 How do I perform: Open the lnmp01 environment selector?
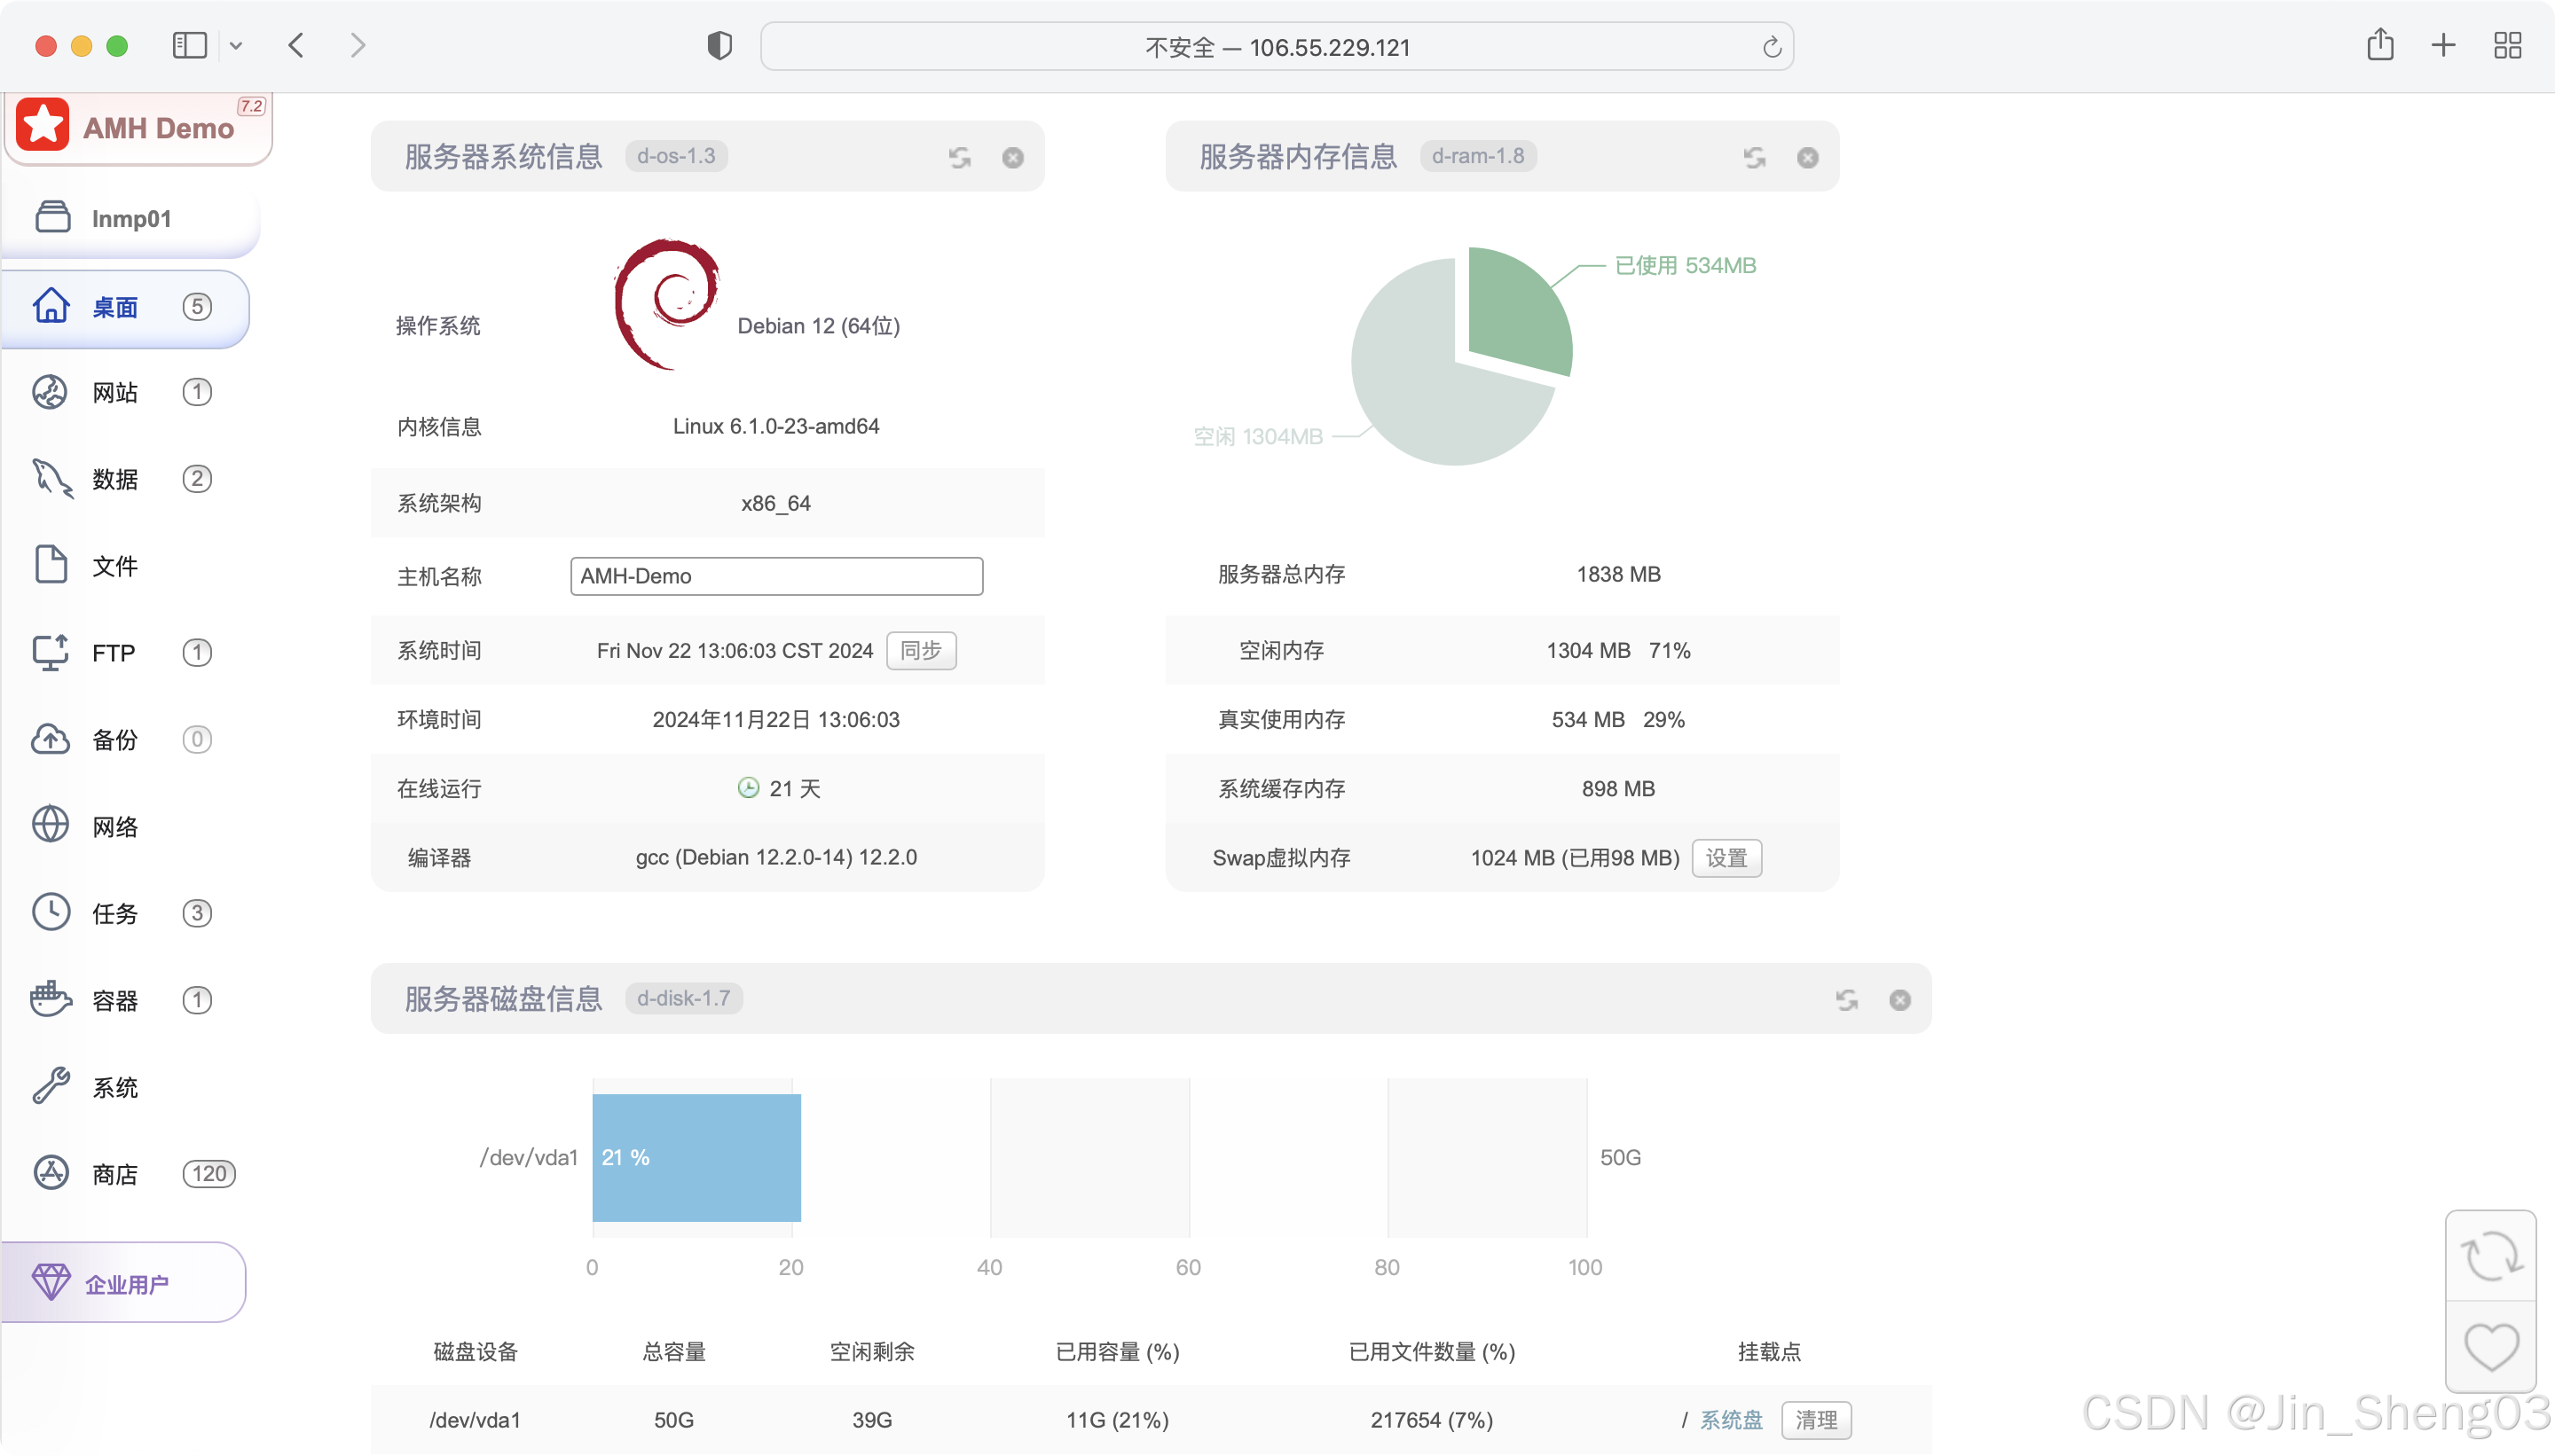tap(130, 218)
